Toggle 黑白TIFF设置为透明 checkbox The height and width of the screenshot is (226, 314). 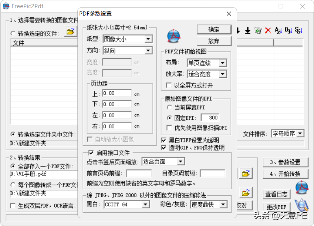(164, 140)
